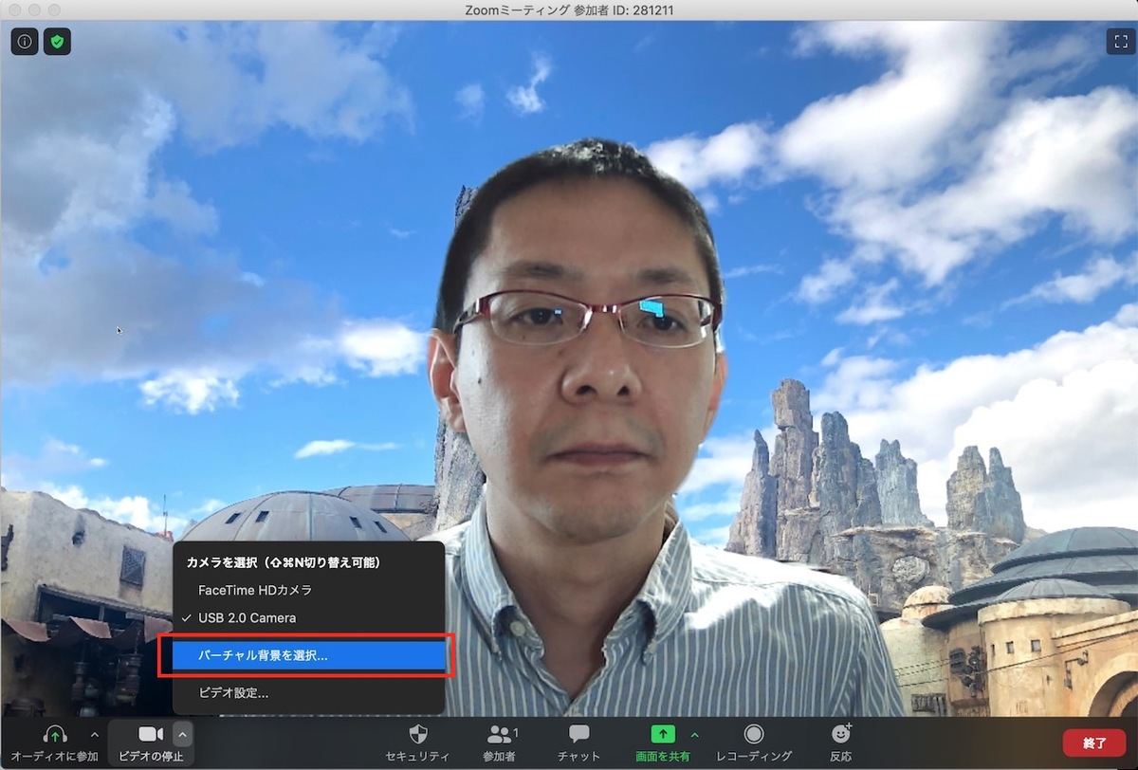1138x770 pixels.
Task: End the meeting with 終了 button
Action: pos(1093,742)
